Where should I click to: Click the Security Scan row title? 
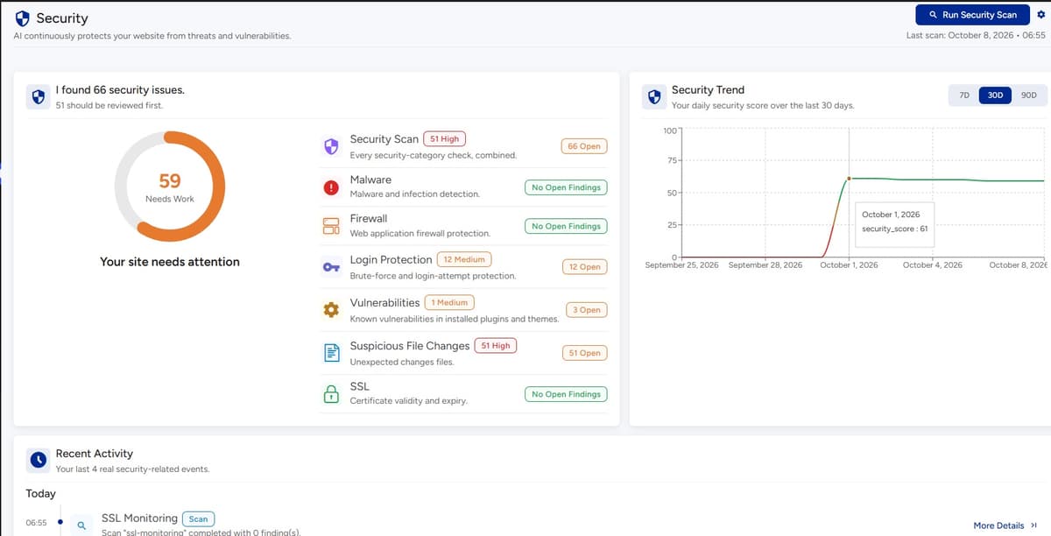384,139
